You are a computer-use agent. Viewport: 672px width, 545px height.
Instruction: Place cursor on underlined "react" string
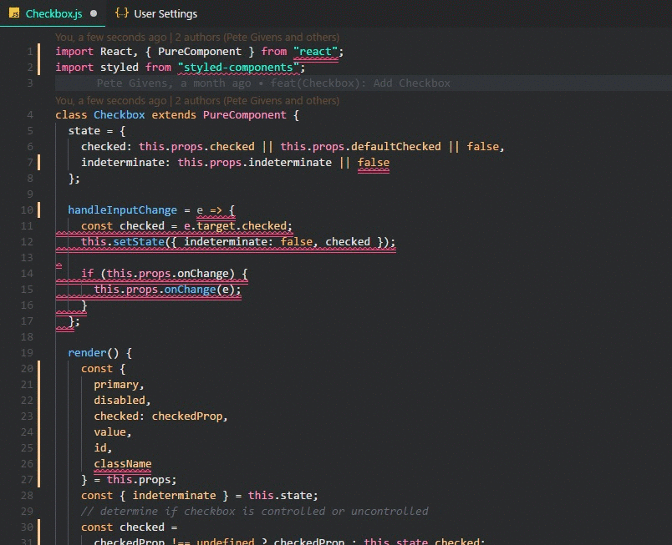[316, 52]
